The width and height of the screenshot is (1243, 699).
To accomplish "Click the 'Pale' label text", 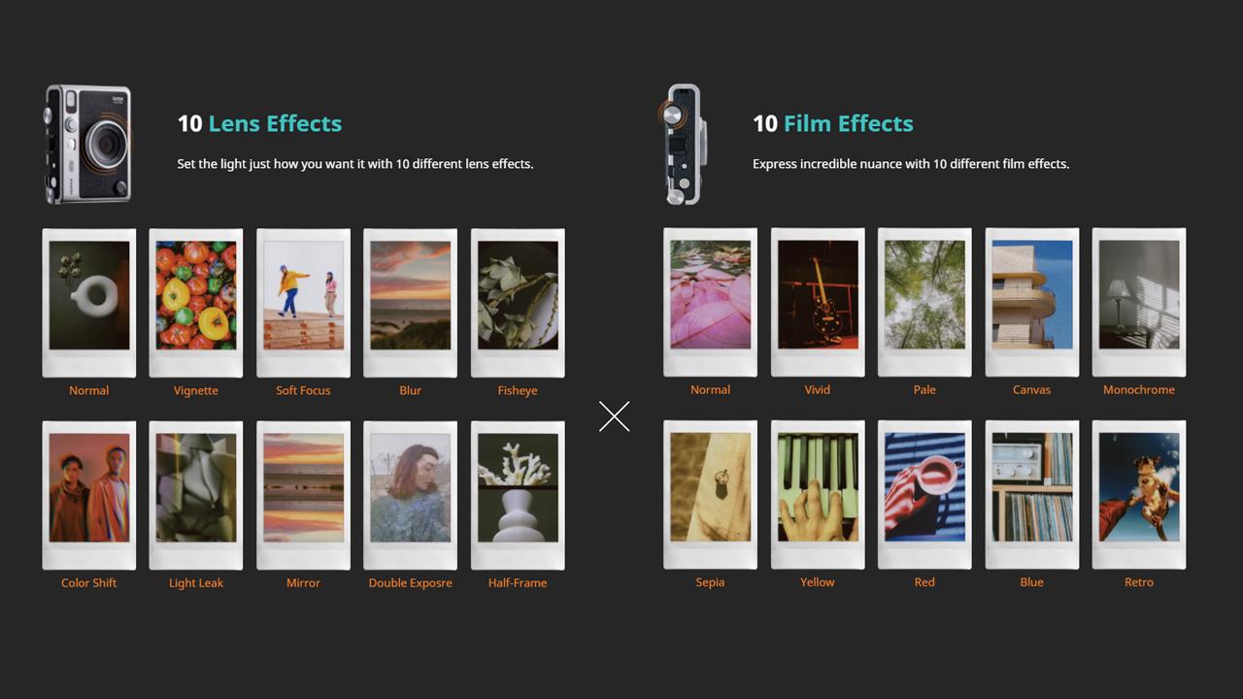I will (924, 389).
